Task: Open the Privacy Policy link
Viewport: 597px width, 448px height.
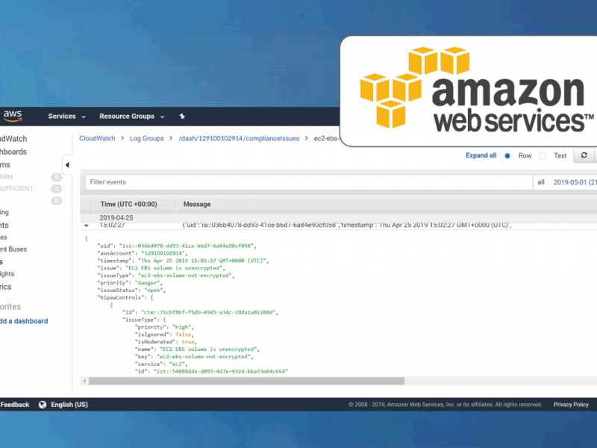Action: (570, 404)
